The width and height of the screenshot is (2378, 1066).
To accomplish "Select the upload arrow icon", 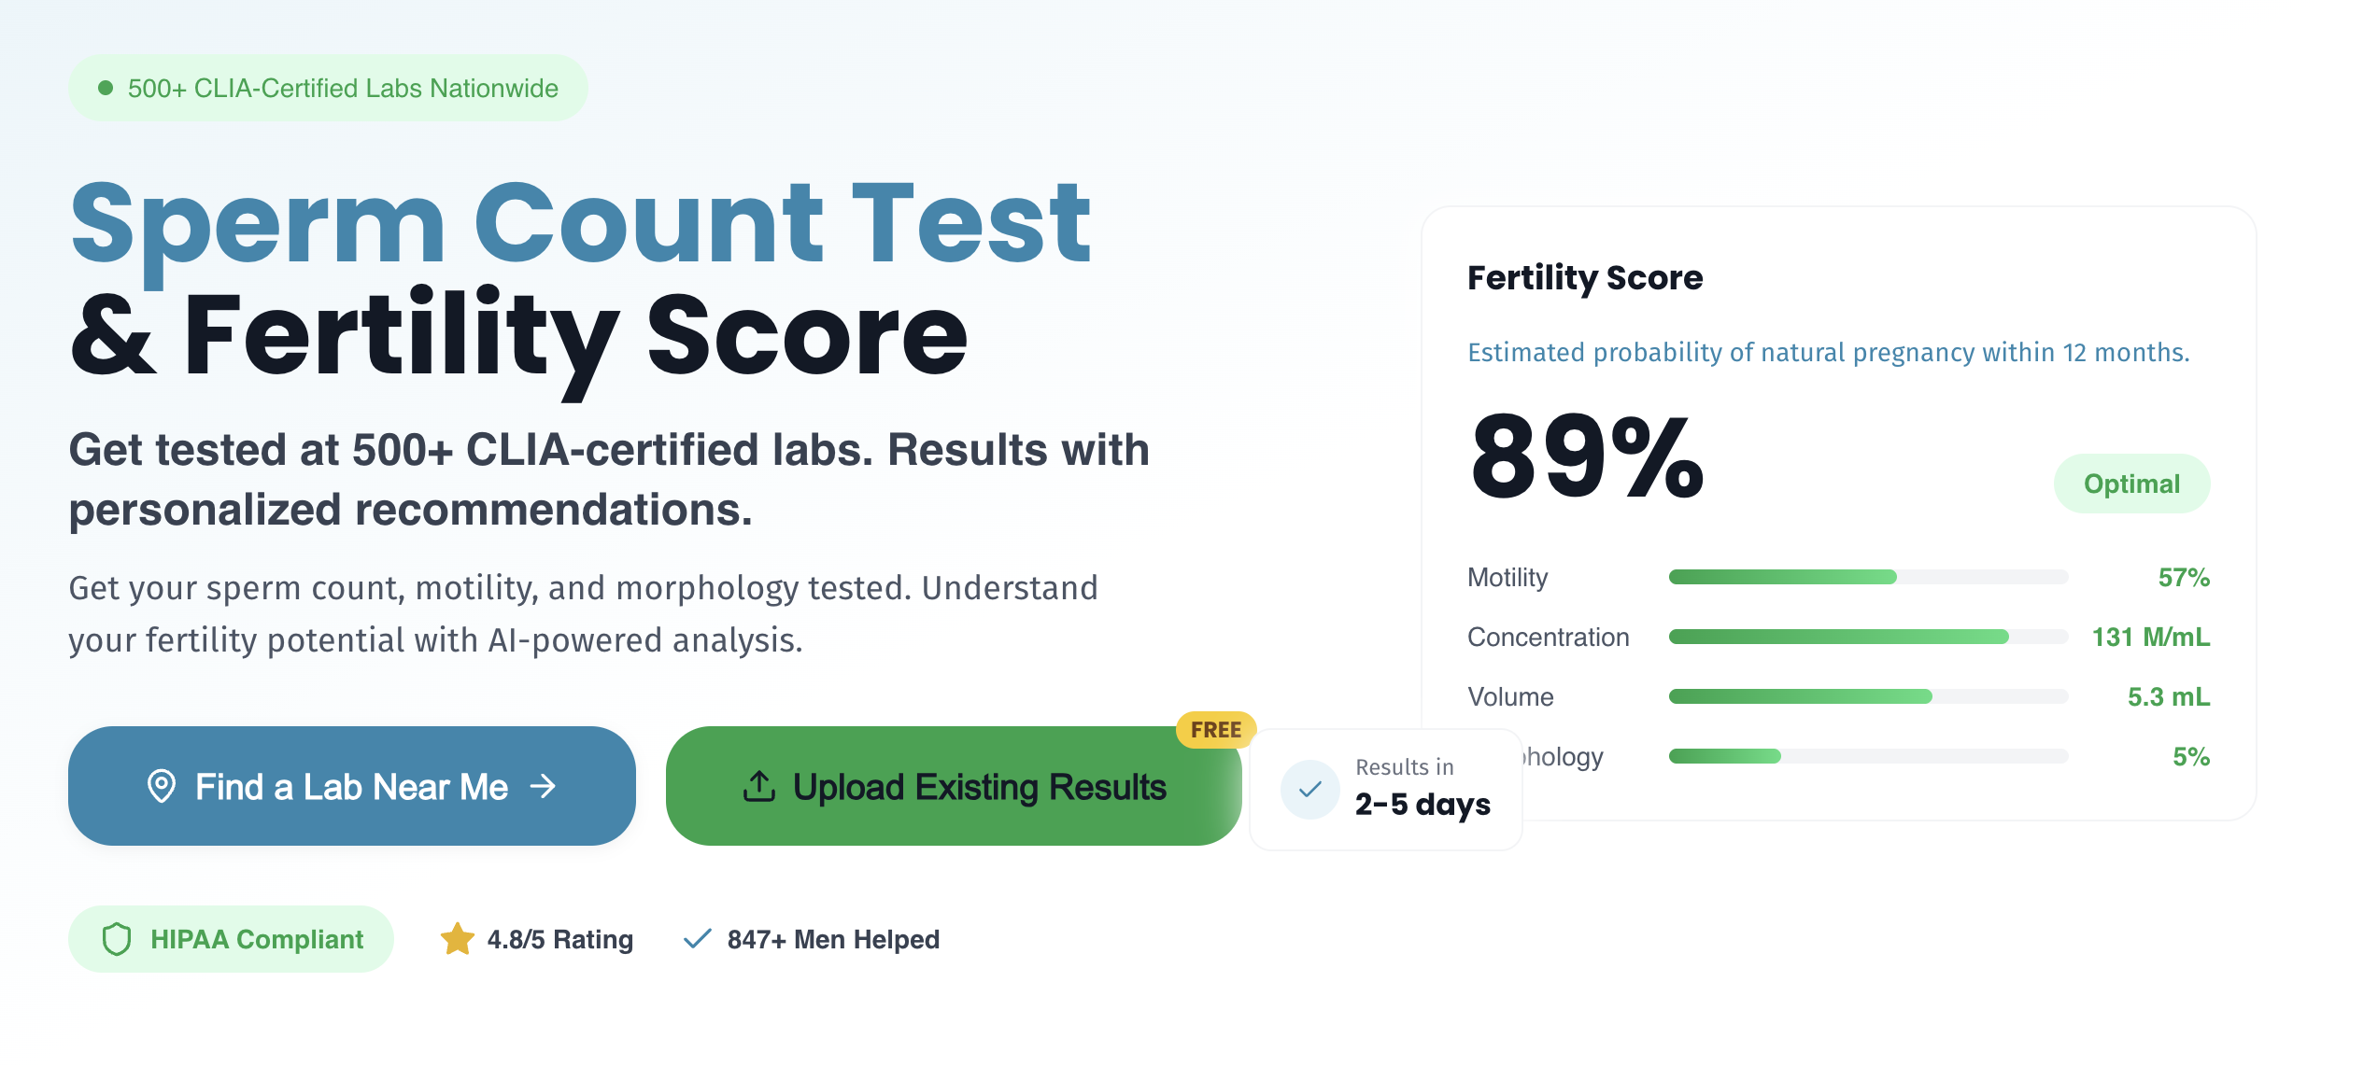I will pyautogui.click(x=759, y=787).
